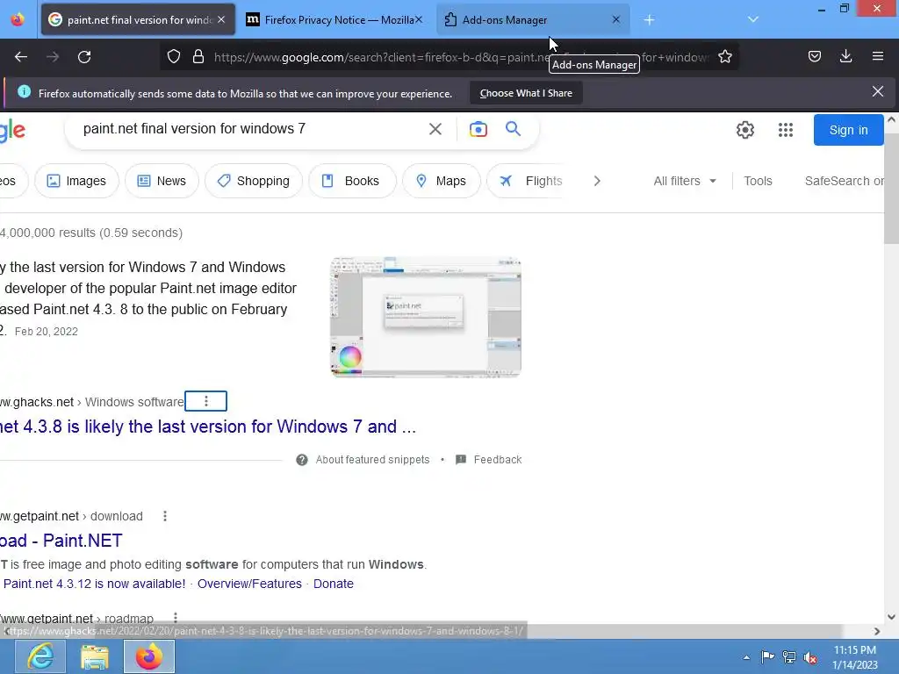Bookmark this page with the star
Viewport: 899px width, 674px height.
(724, 57)
